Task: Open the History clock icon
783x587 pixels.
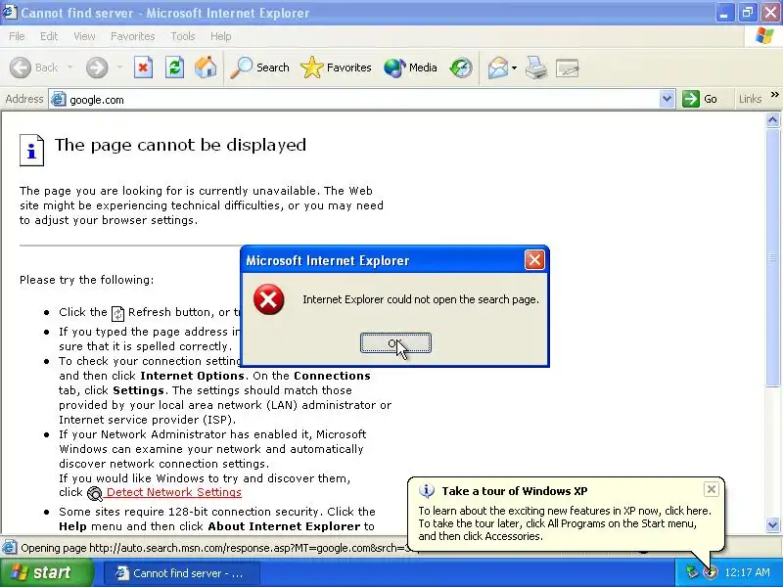Action: point(460,68)
